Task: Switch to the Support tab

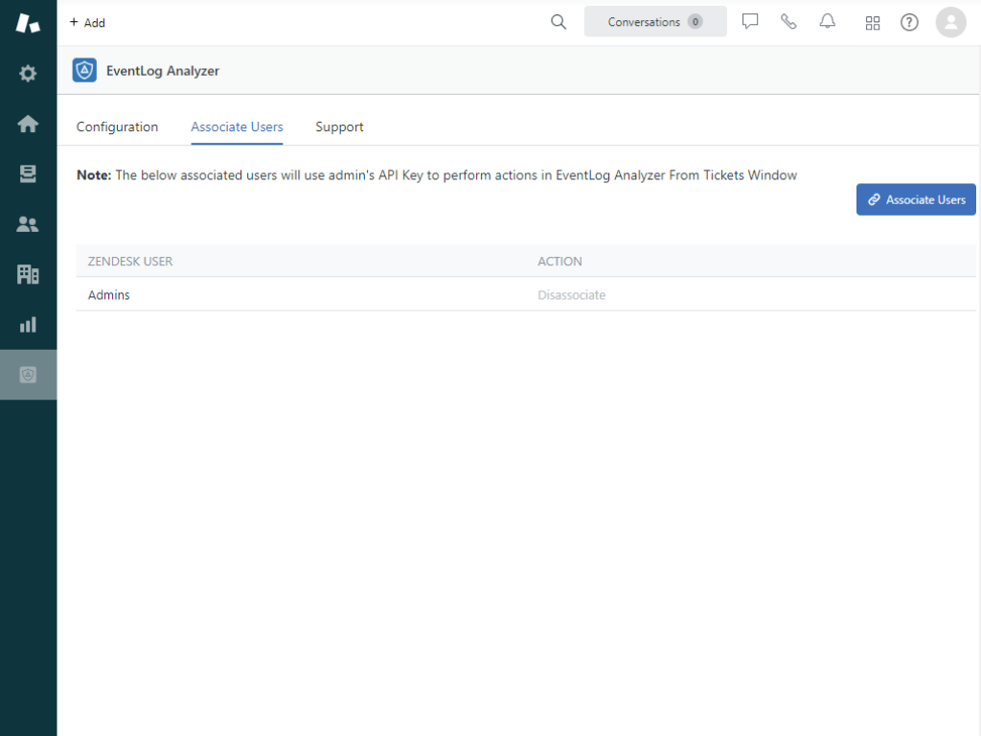Action: pos(339,126)
